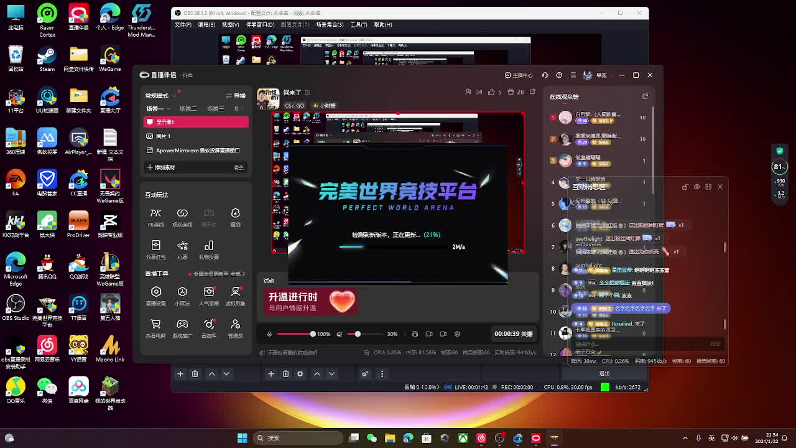Toggle the camera icon in the stream toolbar
Image resolution: width=796 pixels, height=448 pixels.
point(443,334)
